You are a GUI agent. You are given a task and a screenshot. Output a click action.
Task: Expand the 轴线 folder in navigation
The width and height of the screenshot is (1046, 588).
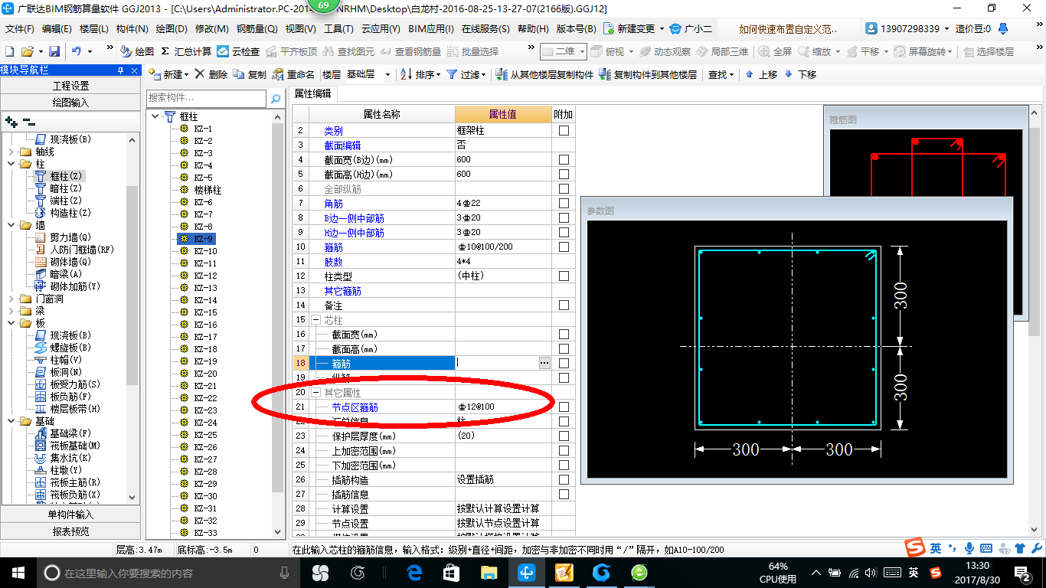(x=11, y=152)
